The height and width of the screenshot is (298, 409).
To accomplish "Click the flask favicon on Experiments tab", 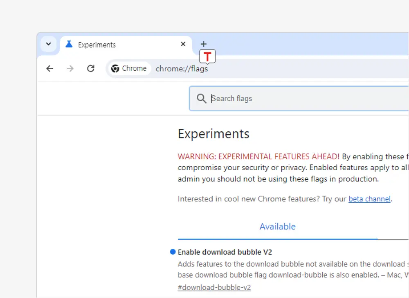I will (x=69, y=44).
